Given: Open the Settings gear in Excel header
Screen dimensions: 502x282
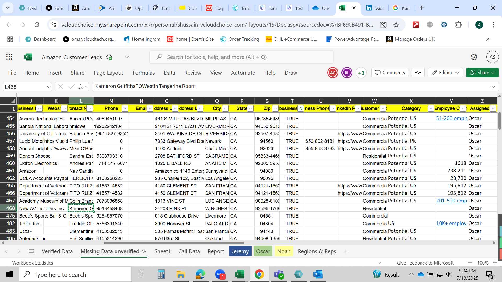Looking at the screenshot, I should (474, 57).
